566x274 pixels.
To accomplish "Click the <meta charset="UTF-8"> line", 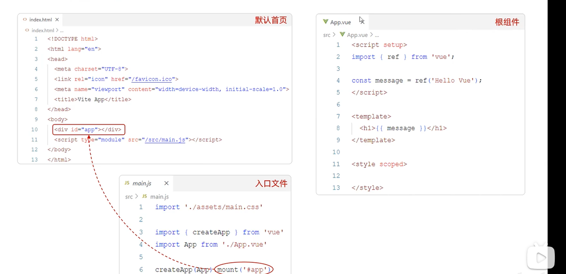I will [91, 69].
